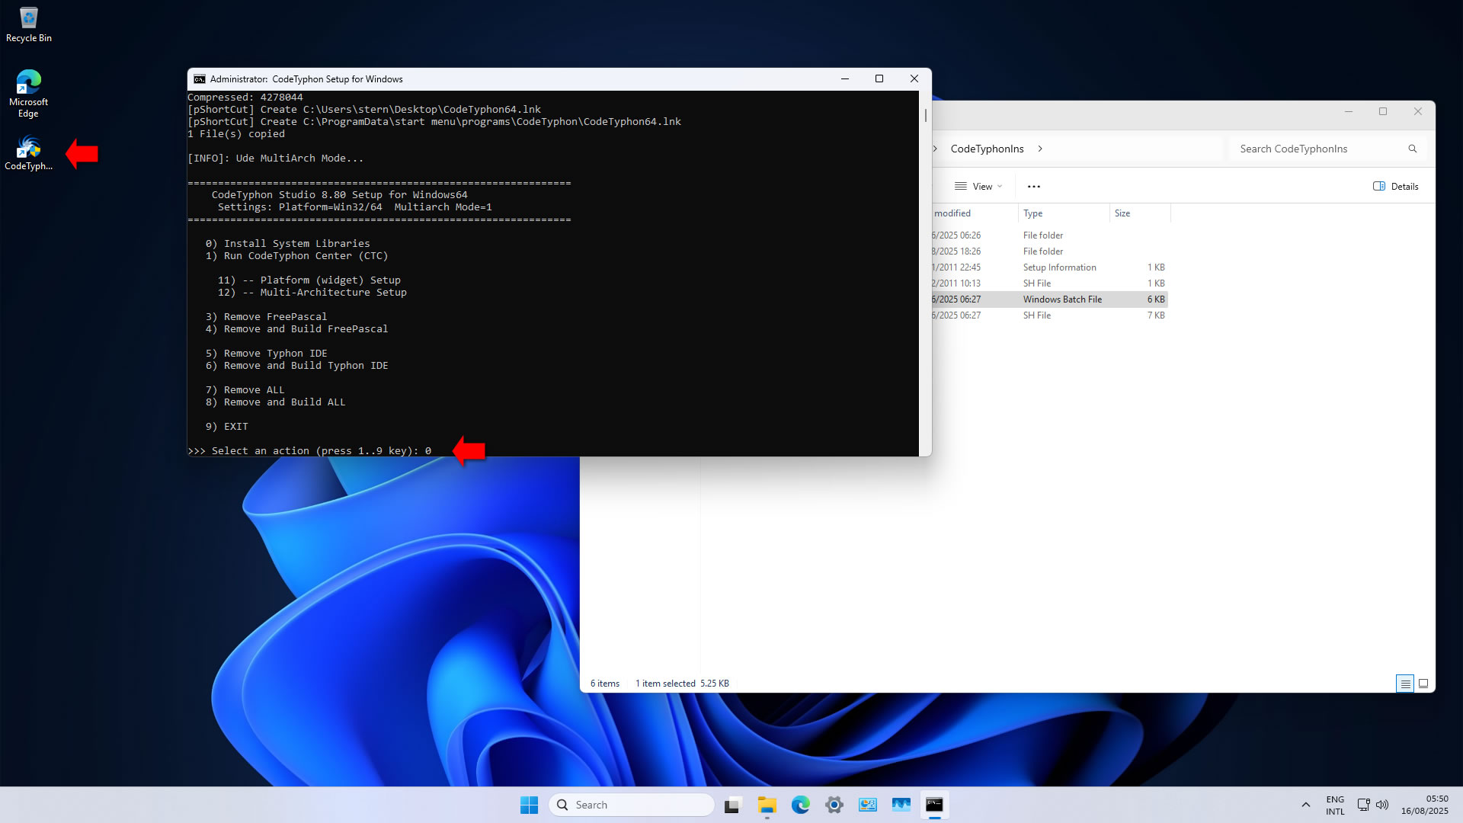Sort by the Type column header

(1064, 213)
